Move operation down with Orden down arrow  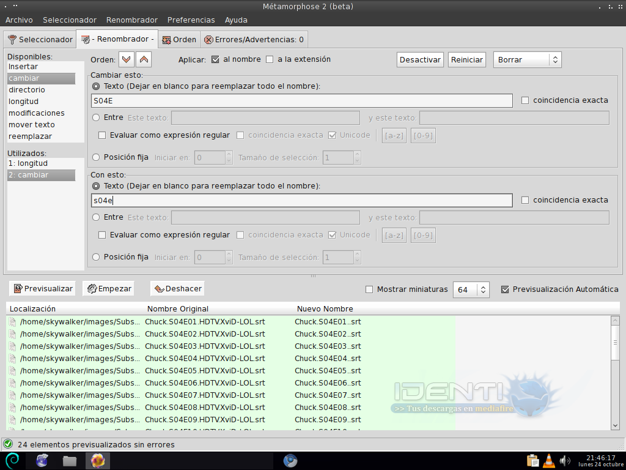[x=127, y=59]
